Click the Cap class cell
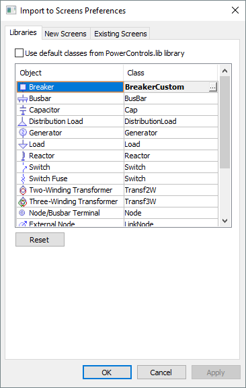 (171, 110)
